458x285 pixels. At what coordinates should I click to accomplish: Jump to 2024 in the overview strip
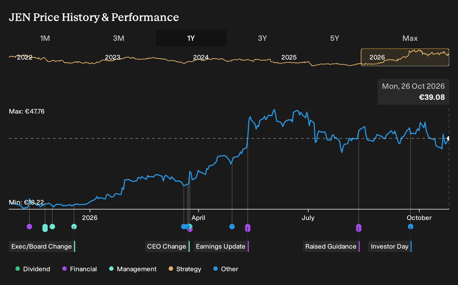pos(201,57)
